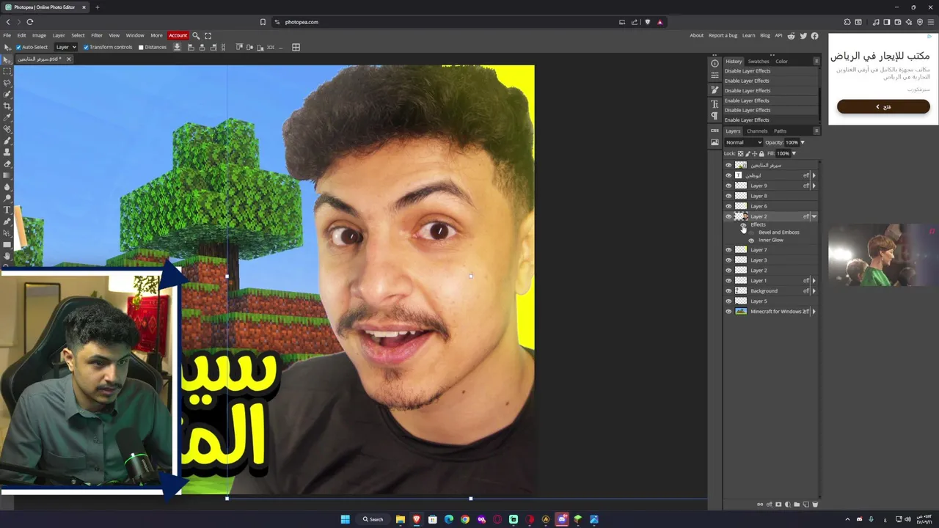
Task: Select the Eyedropper tool
Action: click(x=7, y=117)
